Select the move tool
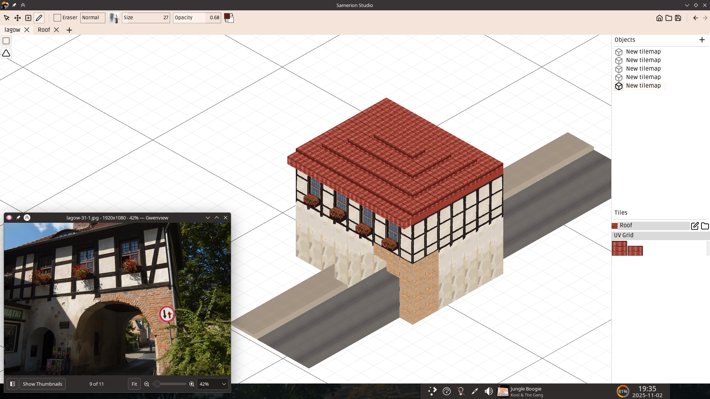This screenshot has width=710, height=399. [x=17, y=18]
